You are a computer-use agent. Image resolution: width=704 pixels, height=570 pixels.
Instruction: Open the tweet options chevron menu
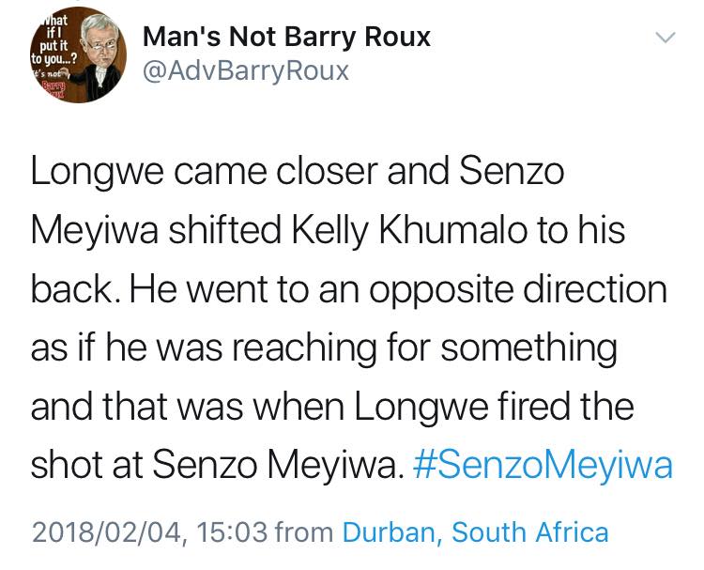click(x=665, y=38)
